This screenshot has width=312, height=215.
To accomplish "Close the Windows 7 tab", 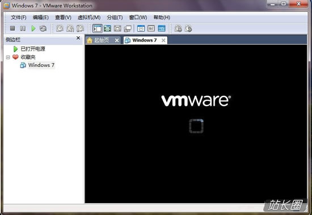I will click(x=163, y=40).
